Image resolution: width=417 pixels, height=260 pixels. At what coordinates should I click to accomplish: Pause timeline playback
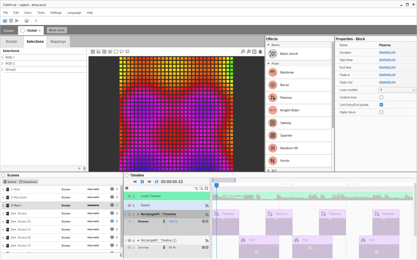(x=142, y=182)
